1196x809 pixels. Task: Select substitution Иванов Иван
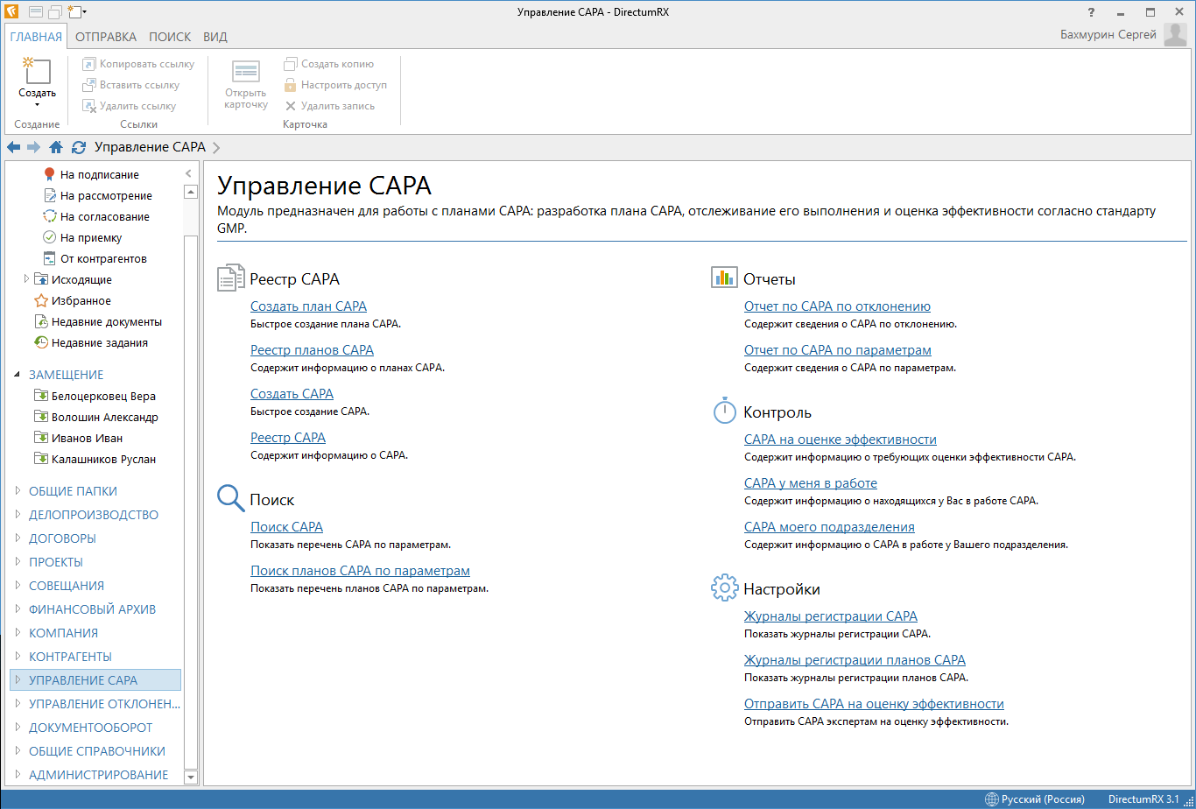[x=78, y=439]
